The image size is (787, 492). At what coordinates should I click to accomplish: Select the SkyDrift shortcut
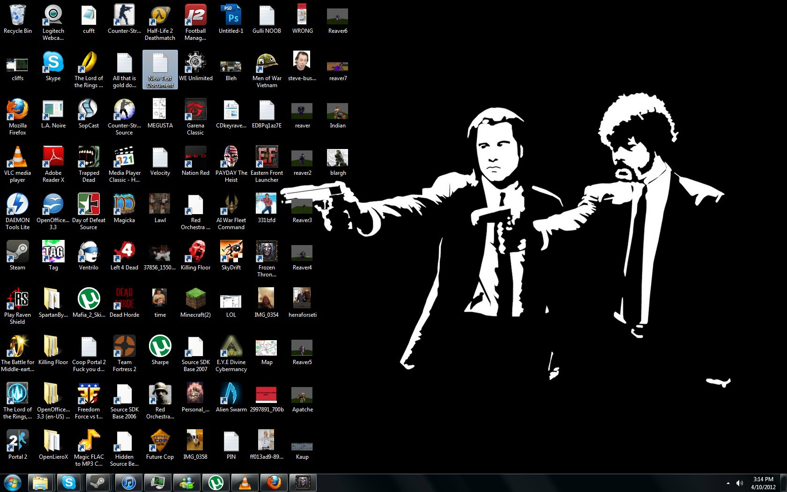pyautogui.click(x=231, y=256)
